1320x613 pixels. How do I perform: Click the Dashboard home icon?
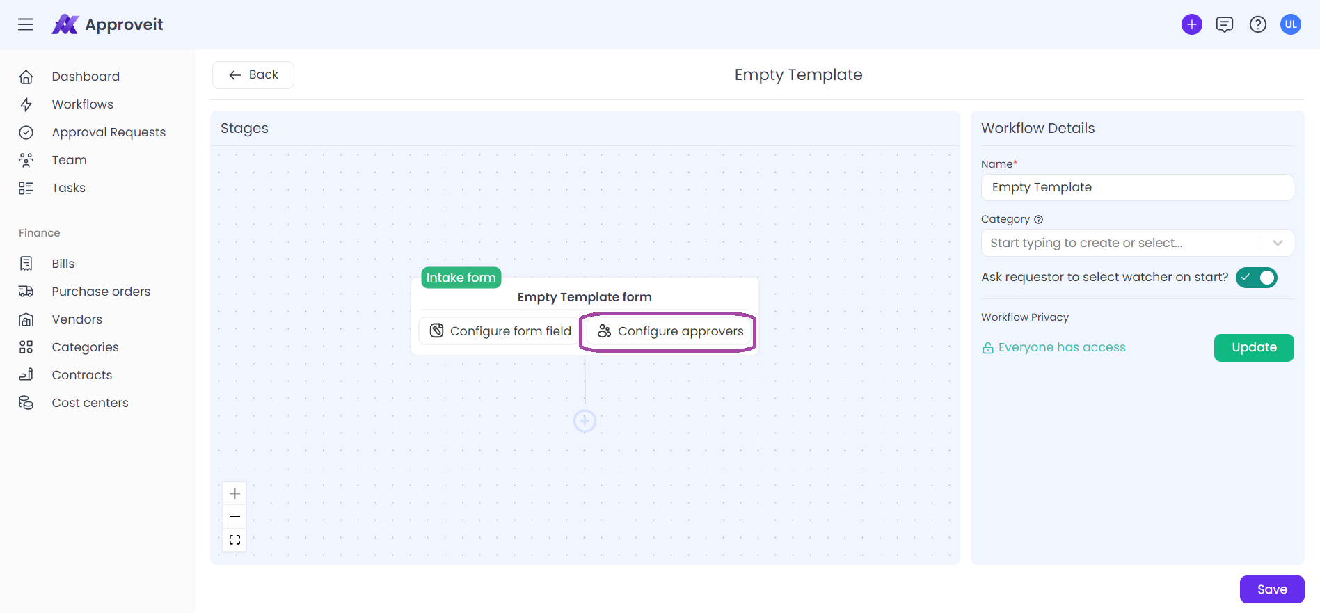tap(26, 77)
